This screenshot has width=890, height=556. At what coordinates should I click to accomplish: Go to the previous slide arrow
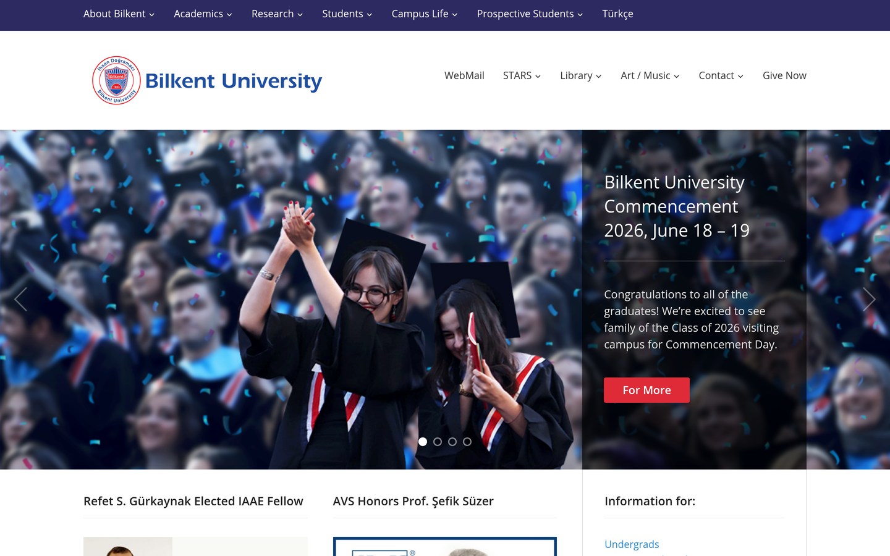point(20,300)
